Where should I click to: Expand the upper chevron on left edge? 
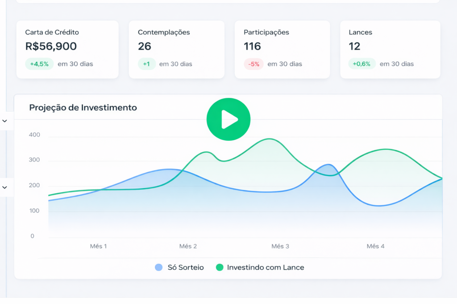(5, 121)
